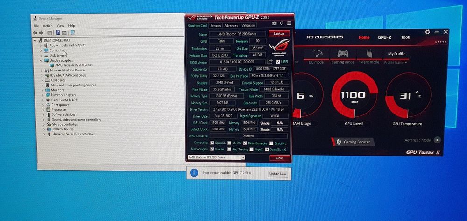467x221 pixels.
Task: Click the Advanced Mode play arrow icon
Action: [437, 140]
